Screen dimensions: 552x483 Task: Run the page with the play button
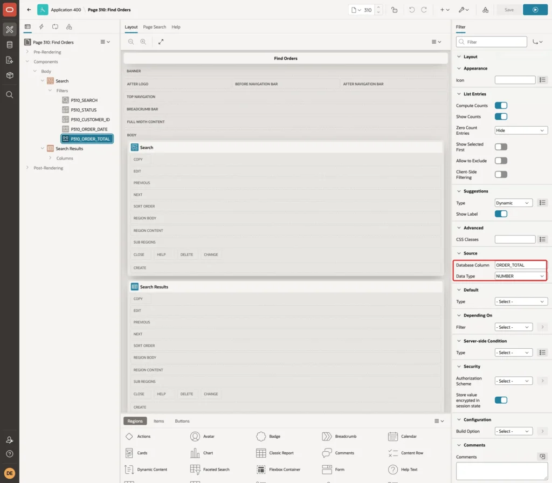[x=535, y=10]
